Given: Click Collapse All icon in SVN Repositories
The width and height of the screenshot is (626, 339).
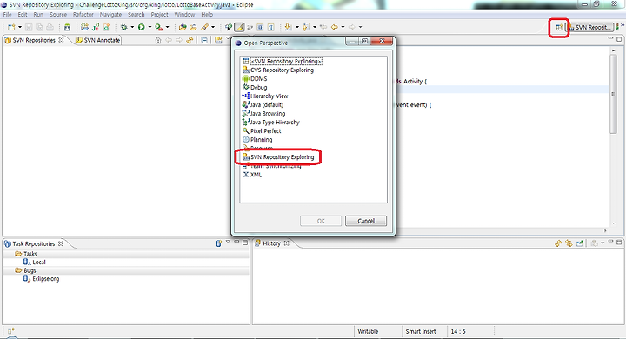Looking at the screenshot, I should point(204,40).
